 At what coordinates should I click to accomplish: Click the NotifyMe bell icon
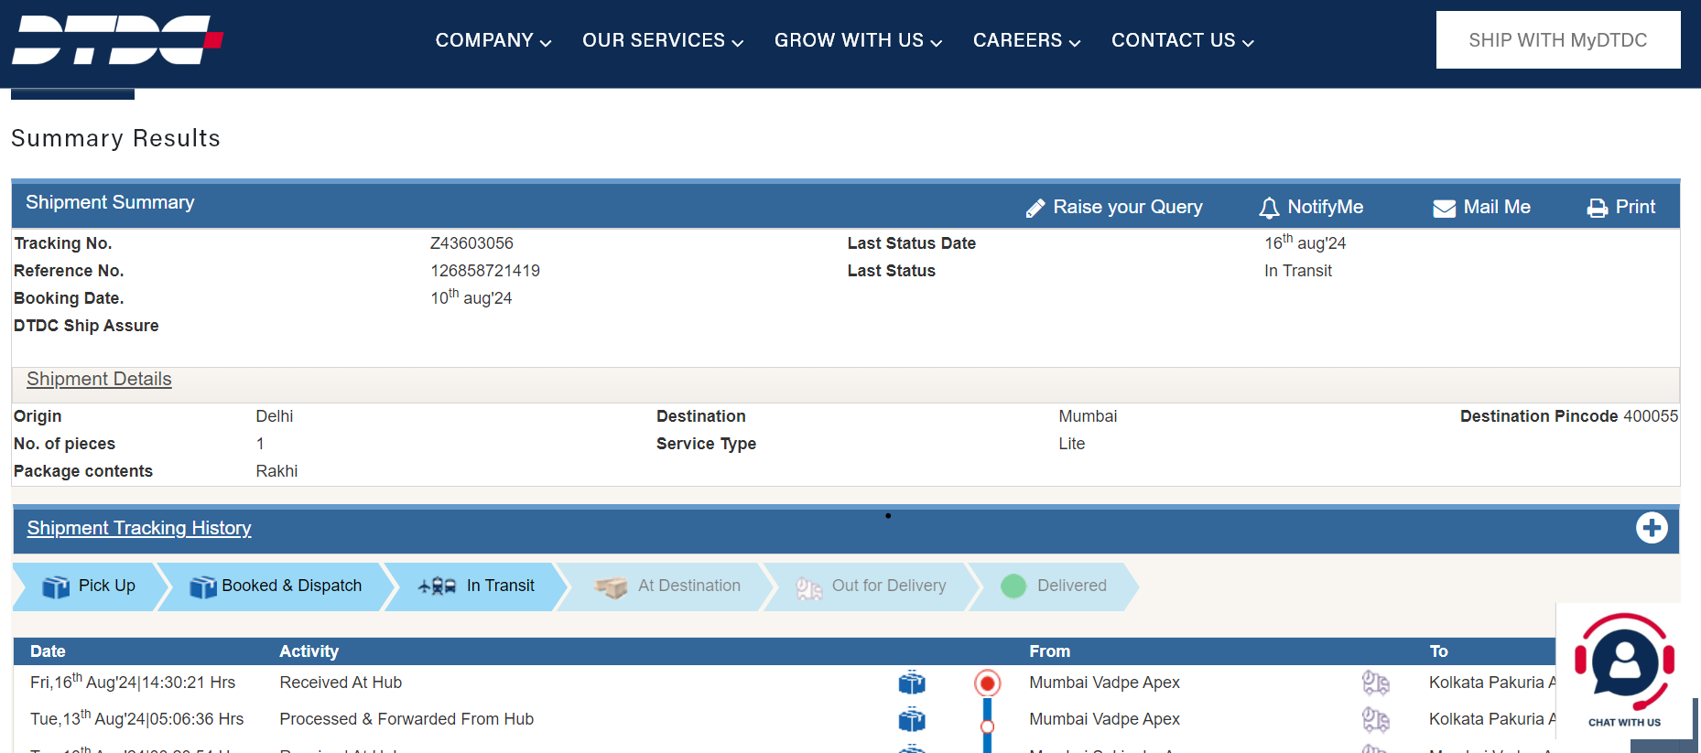(1269, 209)
